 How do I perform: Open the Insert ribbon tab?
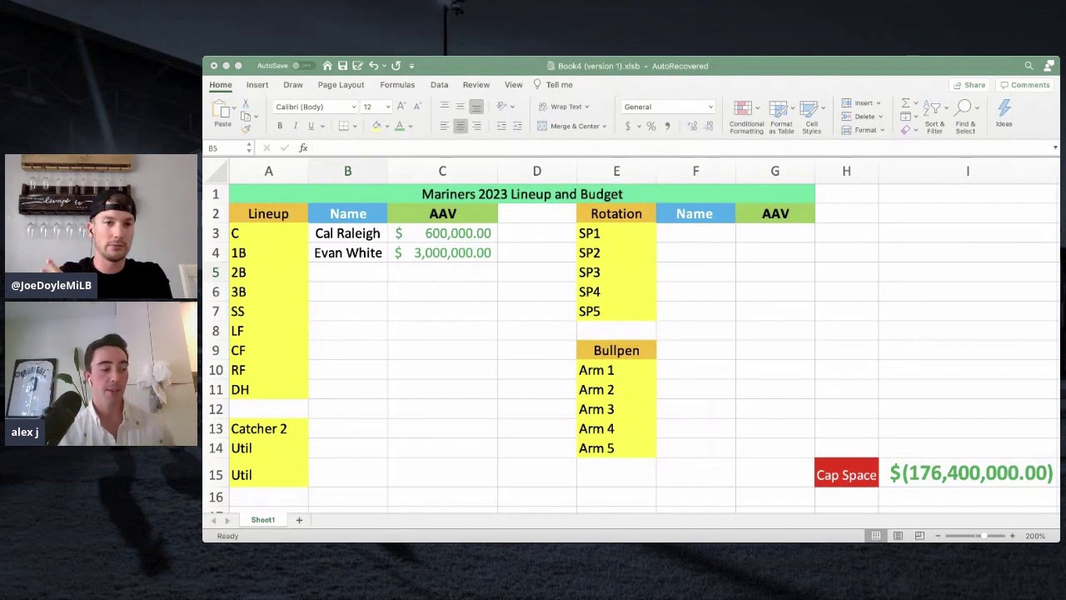257,85
